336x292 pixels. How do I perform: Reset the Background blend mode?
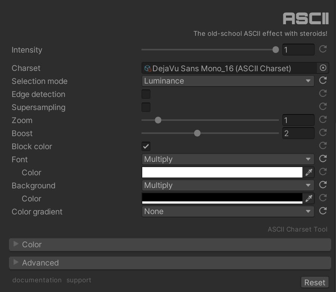(x=323, y=185)
